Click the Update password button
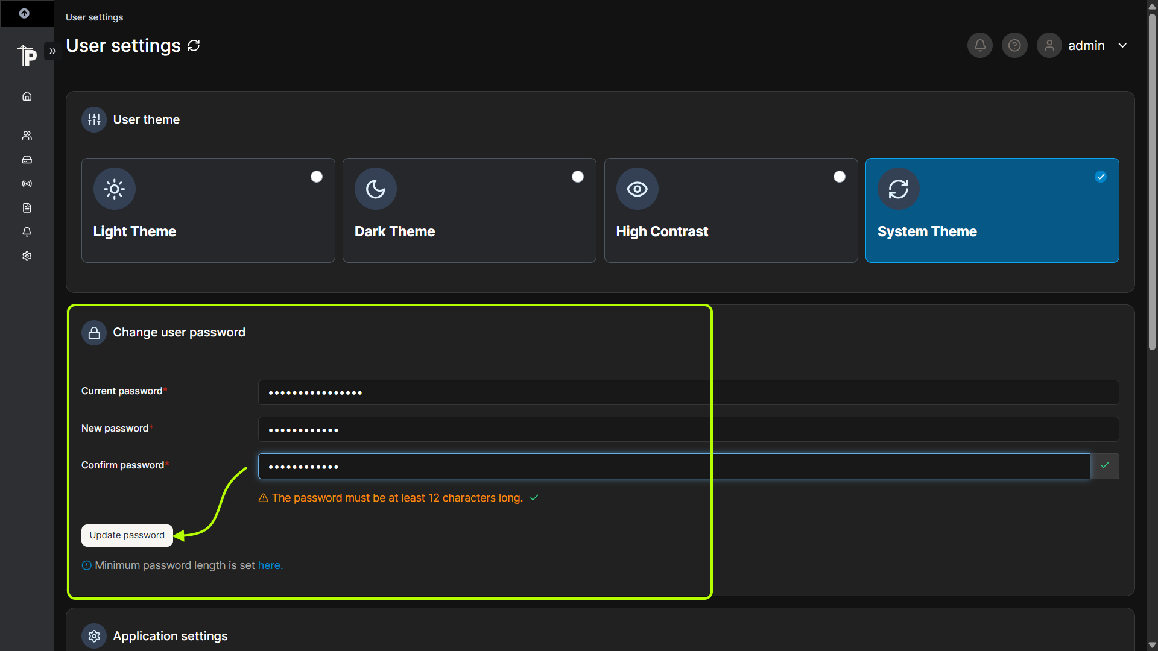 pyautogui.click(x=127, y=535)
